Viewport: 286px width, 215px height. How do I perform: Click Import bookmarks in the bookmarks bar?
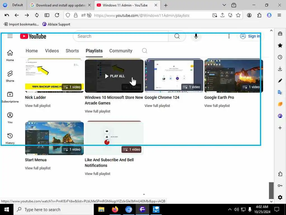(21, 24)
